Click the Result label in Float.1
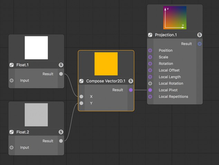The height and width of the screenshot is (165, 219). click(48, 74)
